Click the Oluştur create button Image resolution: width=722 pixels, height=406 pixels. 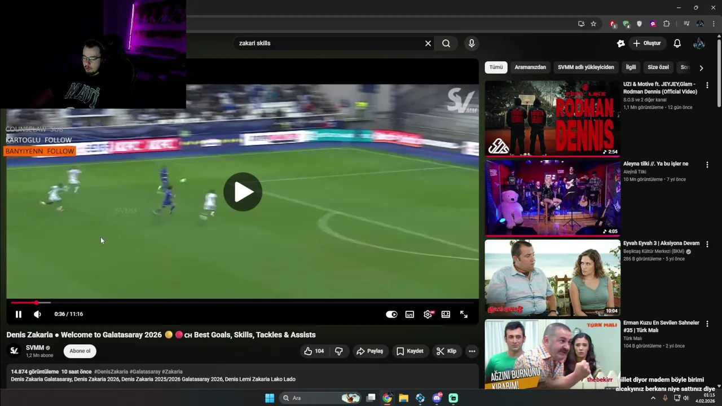pyautogui.click(x=646, y=43)
